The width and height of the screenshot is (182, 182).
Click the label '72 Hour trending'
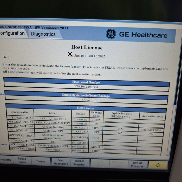tap(53, 127)
